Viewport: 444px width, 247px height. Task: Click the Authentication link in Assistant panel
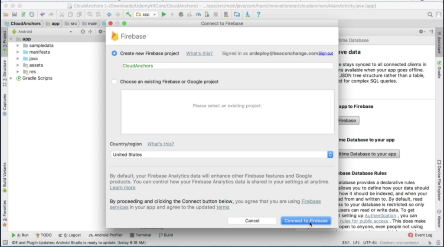[380, 215]
